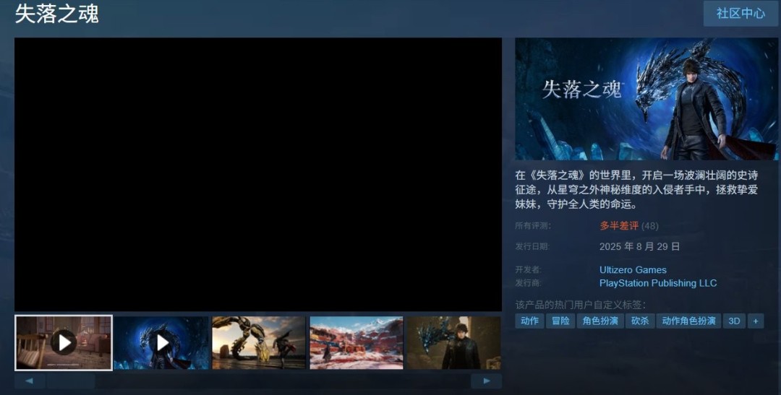Open developer Ultizero Games link
This screenshot has width=781, height=395.
(633, 270)
